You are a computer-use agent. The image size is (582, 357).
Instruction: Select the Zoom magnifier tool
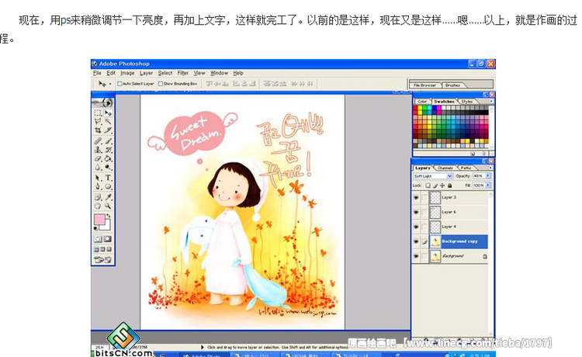108,206
